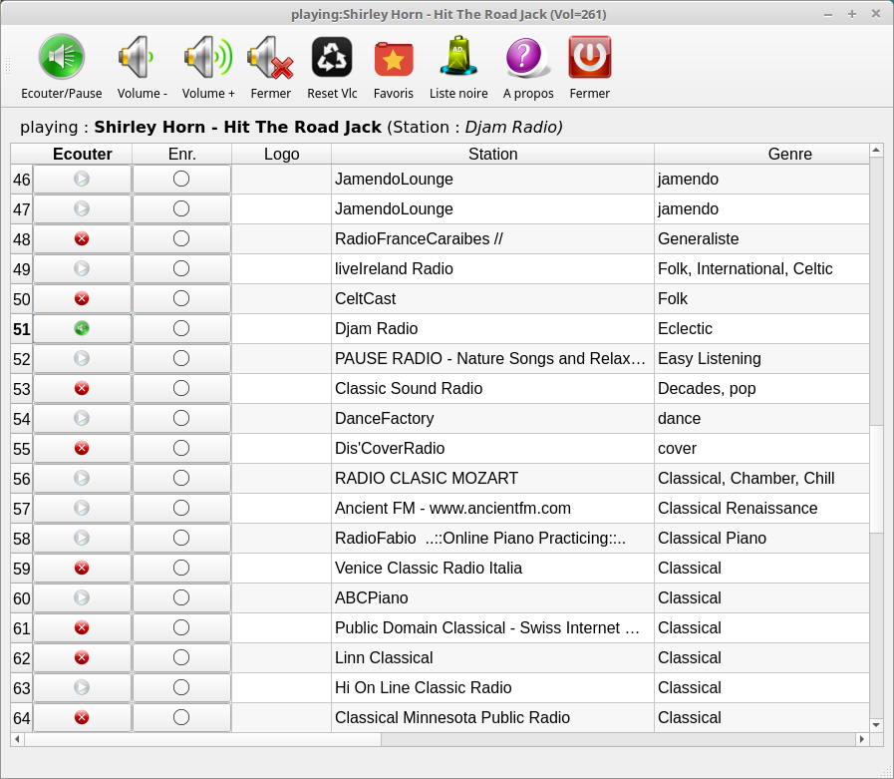
Task: Click the red error icon for Classical Minnesota
Action: click(82, 717)
